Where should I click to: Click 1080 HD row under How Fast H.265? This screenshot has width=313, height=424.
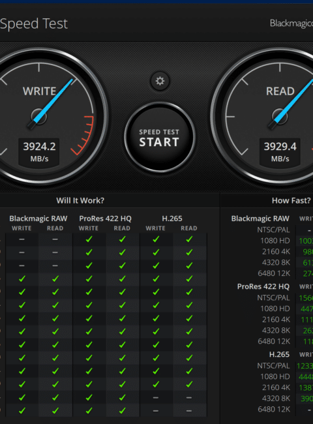coord(275,376)
